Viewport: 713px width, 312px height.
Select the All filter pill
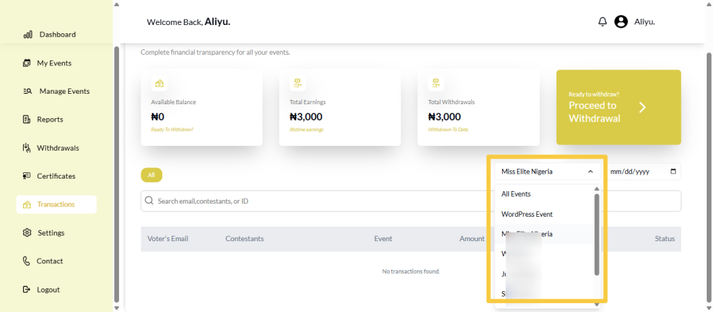[151, 175]
